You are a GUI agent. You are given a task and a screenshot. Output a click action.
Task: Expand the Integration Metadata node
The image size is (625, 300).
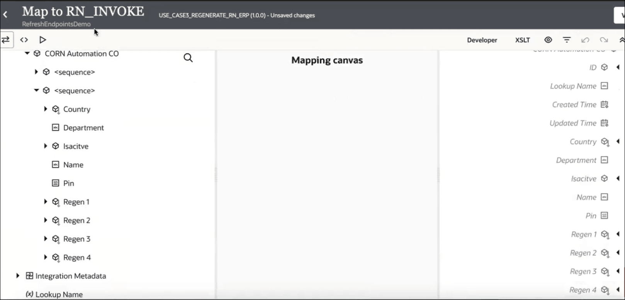(x=18, y=276)
